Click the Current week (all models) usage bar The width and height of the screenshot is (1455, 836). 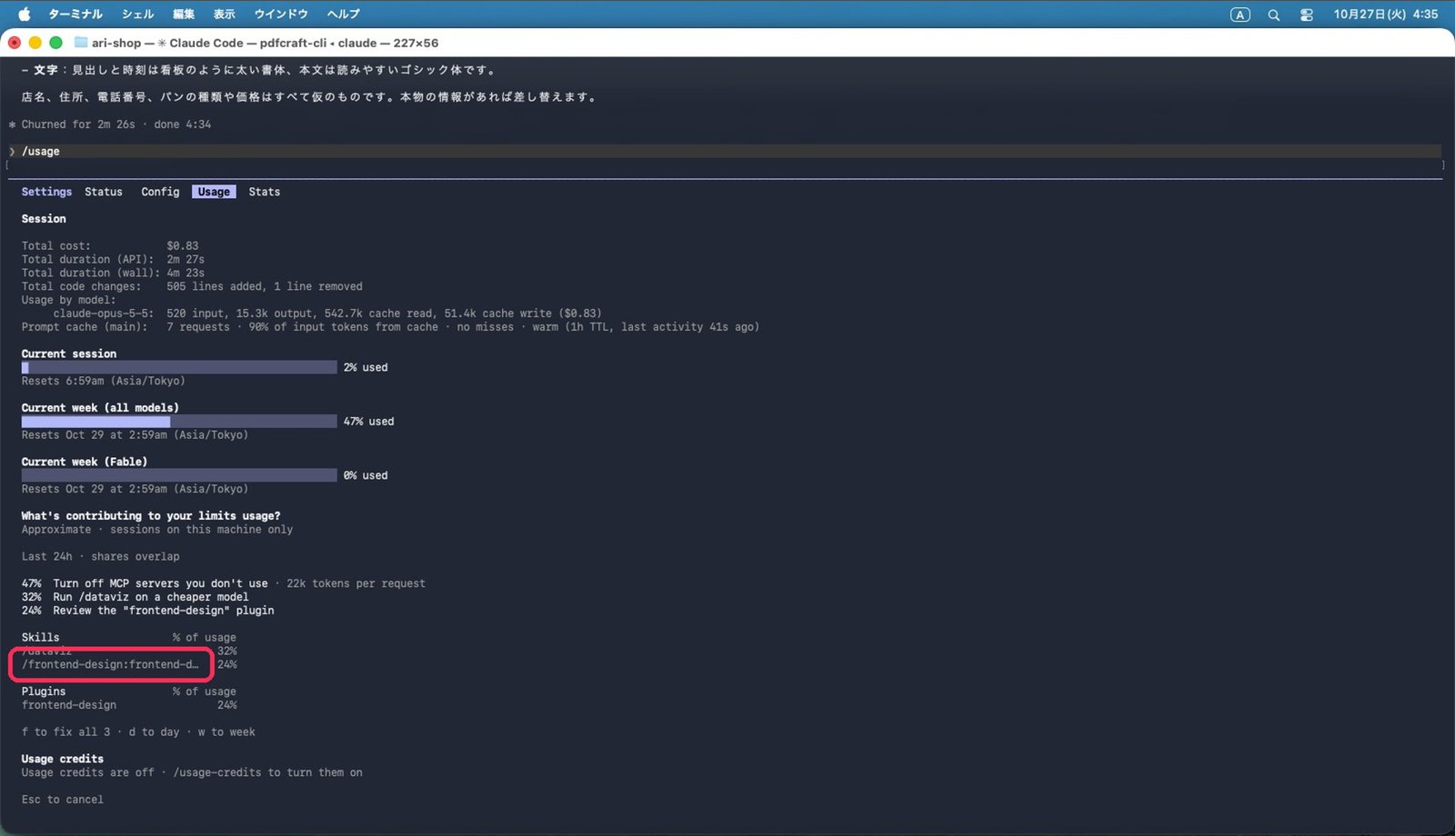point(179,422)
